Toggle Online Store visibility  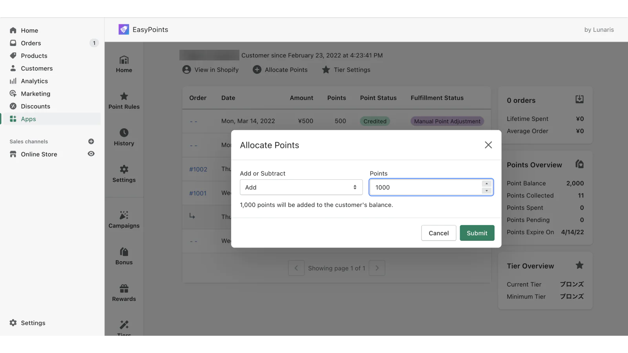point(91,154)
